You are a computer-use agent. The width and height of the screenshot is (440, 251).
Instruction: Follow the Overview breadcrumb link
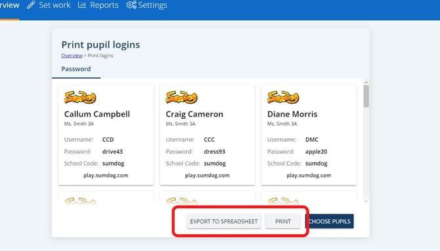[x=72, y=56]
